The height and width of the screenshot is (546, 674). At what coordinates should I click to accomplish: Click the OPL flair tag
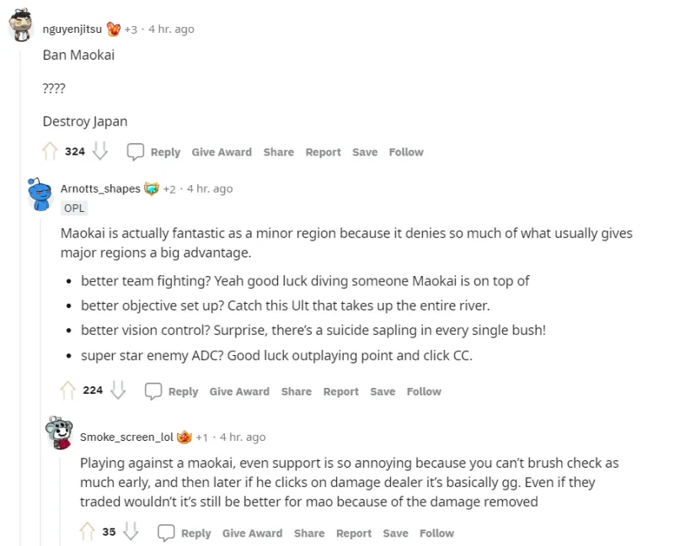click(x=74, y=208)
